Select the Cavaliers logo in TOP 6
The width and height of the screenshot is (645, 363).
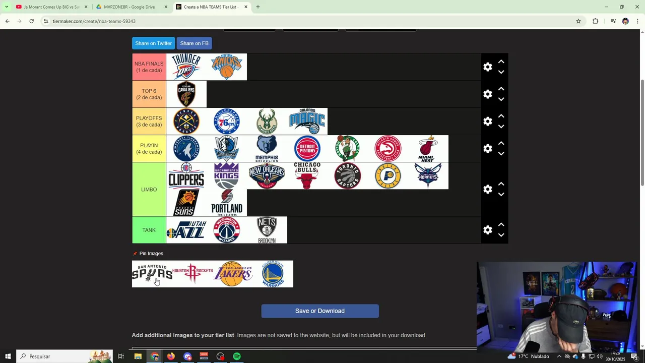(x=186, y=94)
